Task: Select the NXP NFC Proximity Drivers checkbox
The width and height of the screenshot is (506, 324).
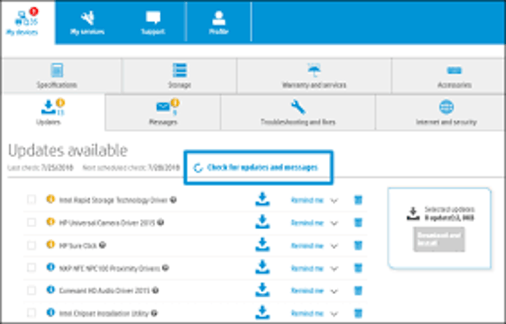Action: pos(33,268)
